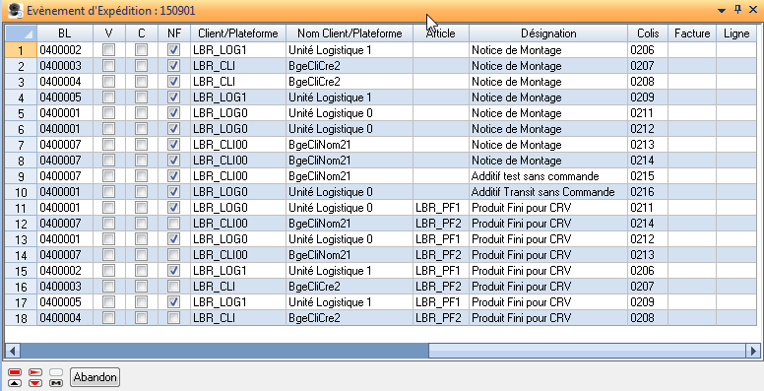This screenshot has width=764, height=391.
Task: Click the small M icon button
Action: 56,383
